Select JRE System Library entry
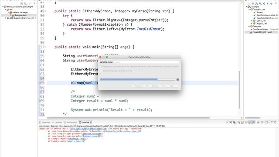This screenshot has width=279, height=157. pyautogui.click(x=21, y=18)
